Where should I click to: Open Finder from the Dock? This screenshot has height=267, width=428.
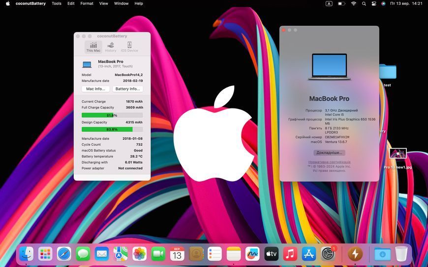click(27, 254)
